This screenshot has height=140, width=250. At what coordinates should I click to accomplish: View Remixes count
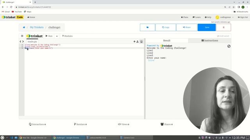[80, 124]
